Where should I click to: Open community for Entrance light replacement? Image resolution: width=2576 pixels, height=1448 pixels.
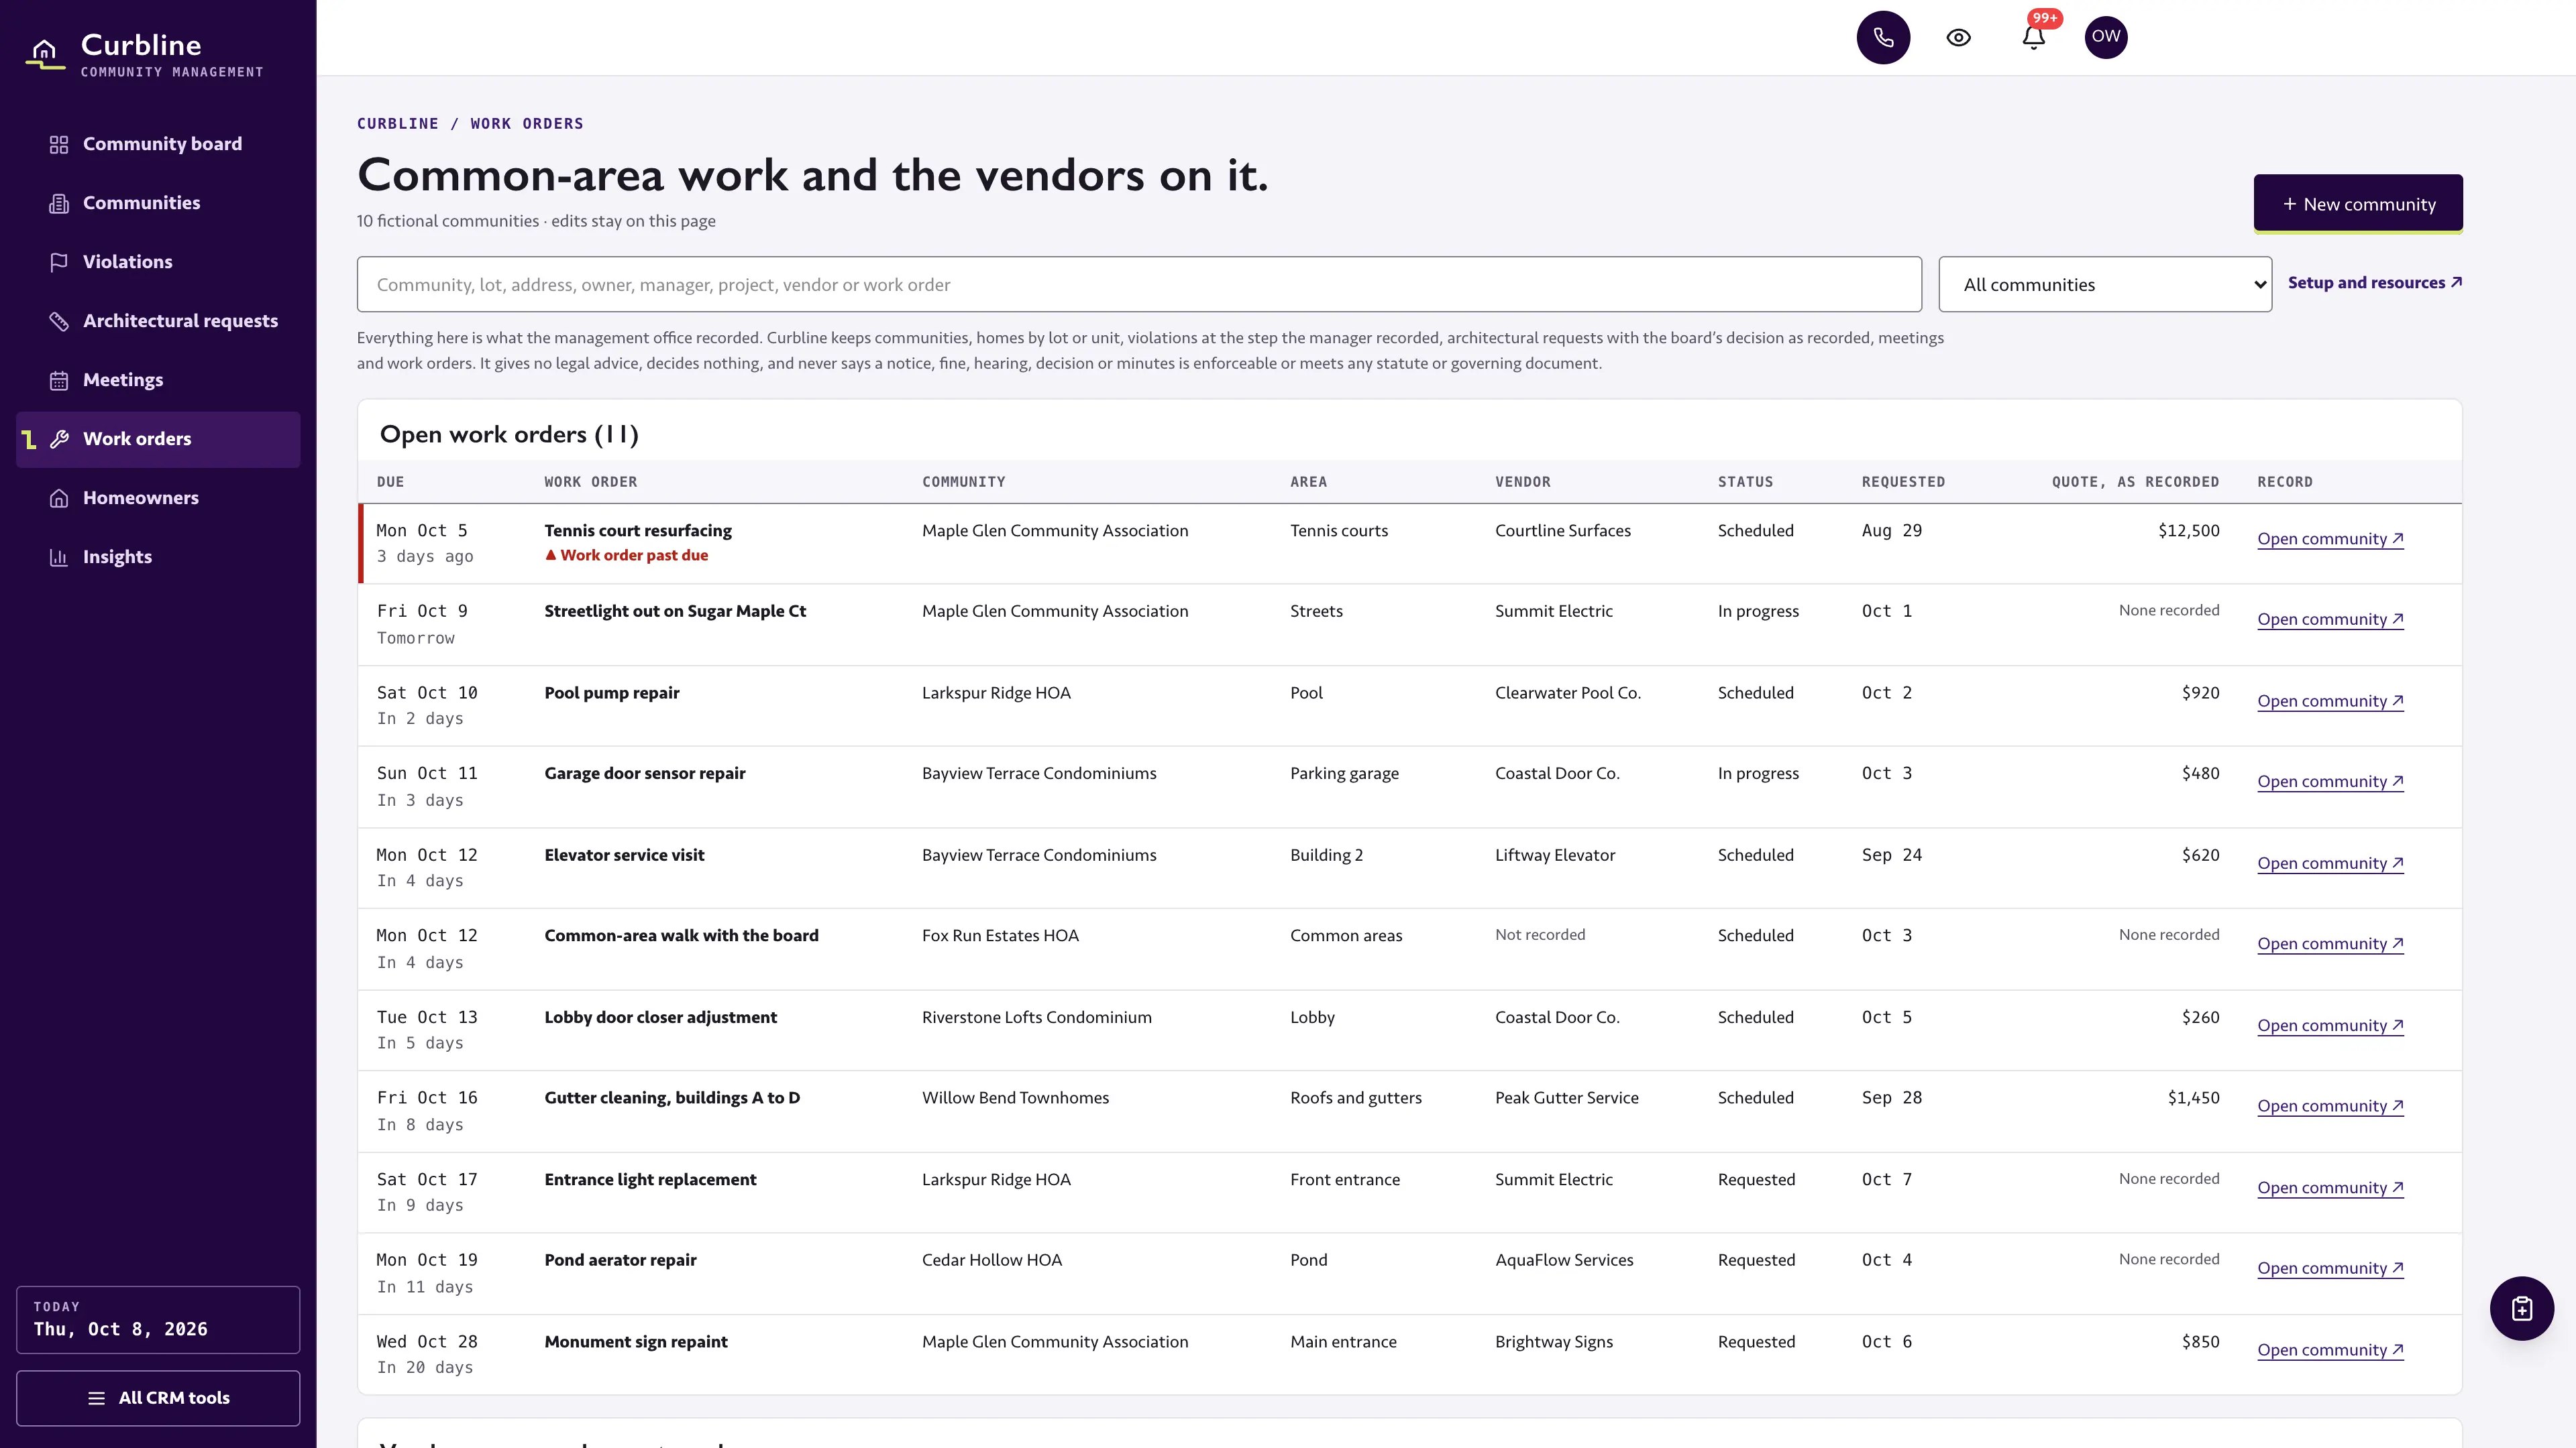(2330, 1188)
